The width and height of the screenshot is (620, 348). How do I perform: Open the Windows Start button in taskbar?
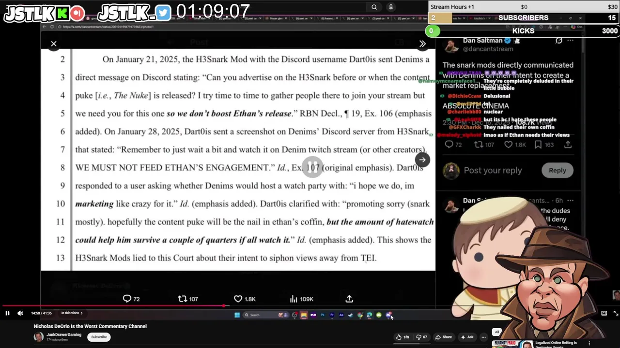[x=237, y=315]
